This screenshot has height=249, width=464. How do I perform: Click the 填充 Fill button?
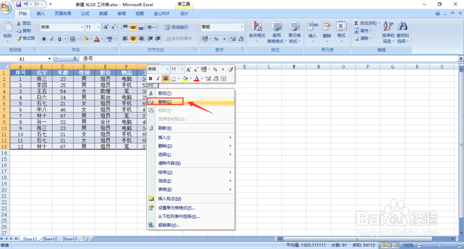point(362,31)
